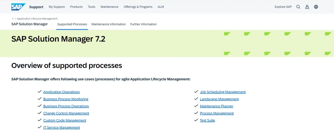Open the Application Operations link
Image resolution: width=334 pixels, height=139 pixels.
61,92
